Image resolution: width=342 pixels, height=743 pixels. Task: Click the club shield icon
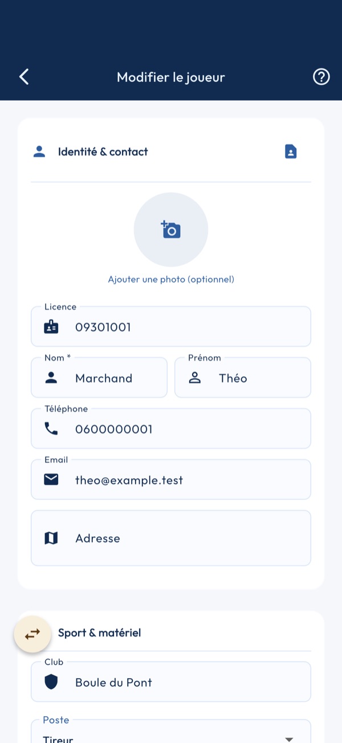coord(51,683)
